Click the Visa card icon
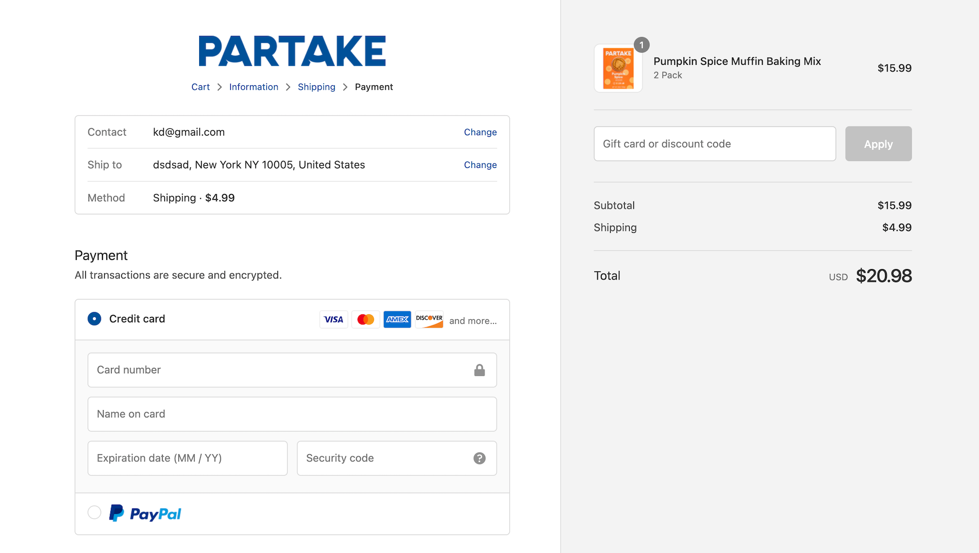 333,319
